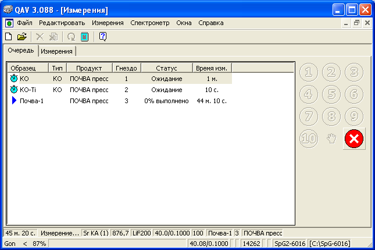The height and width of the screenshot is (250, 375).
Task: Click the help question mark icon
Action: (103, 37)
